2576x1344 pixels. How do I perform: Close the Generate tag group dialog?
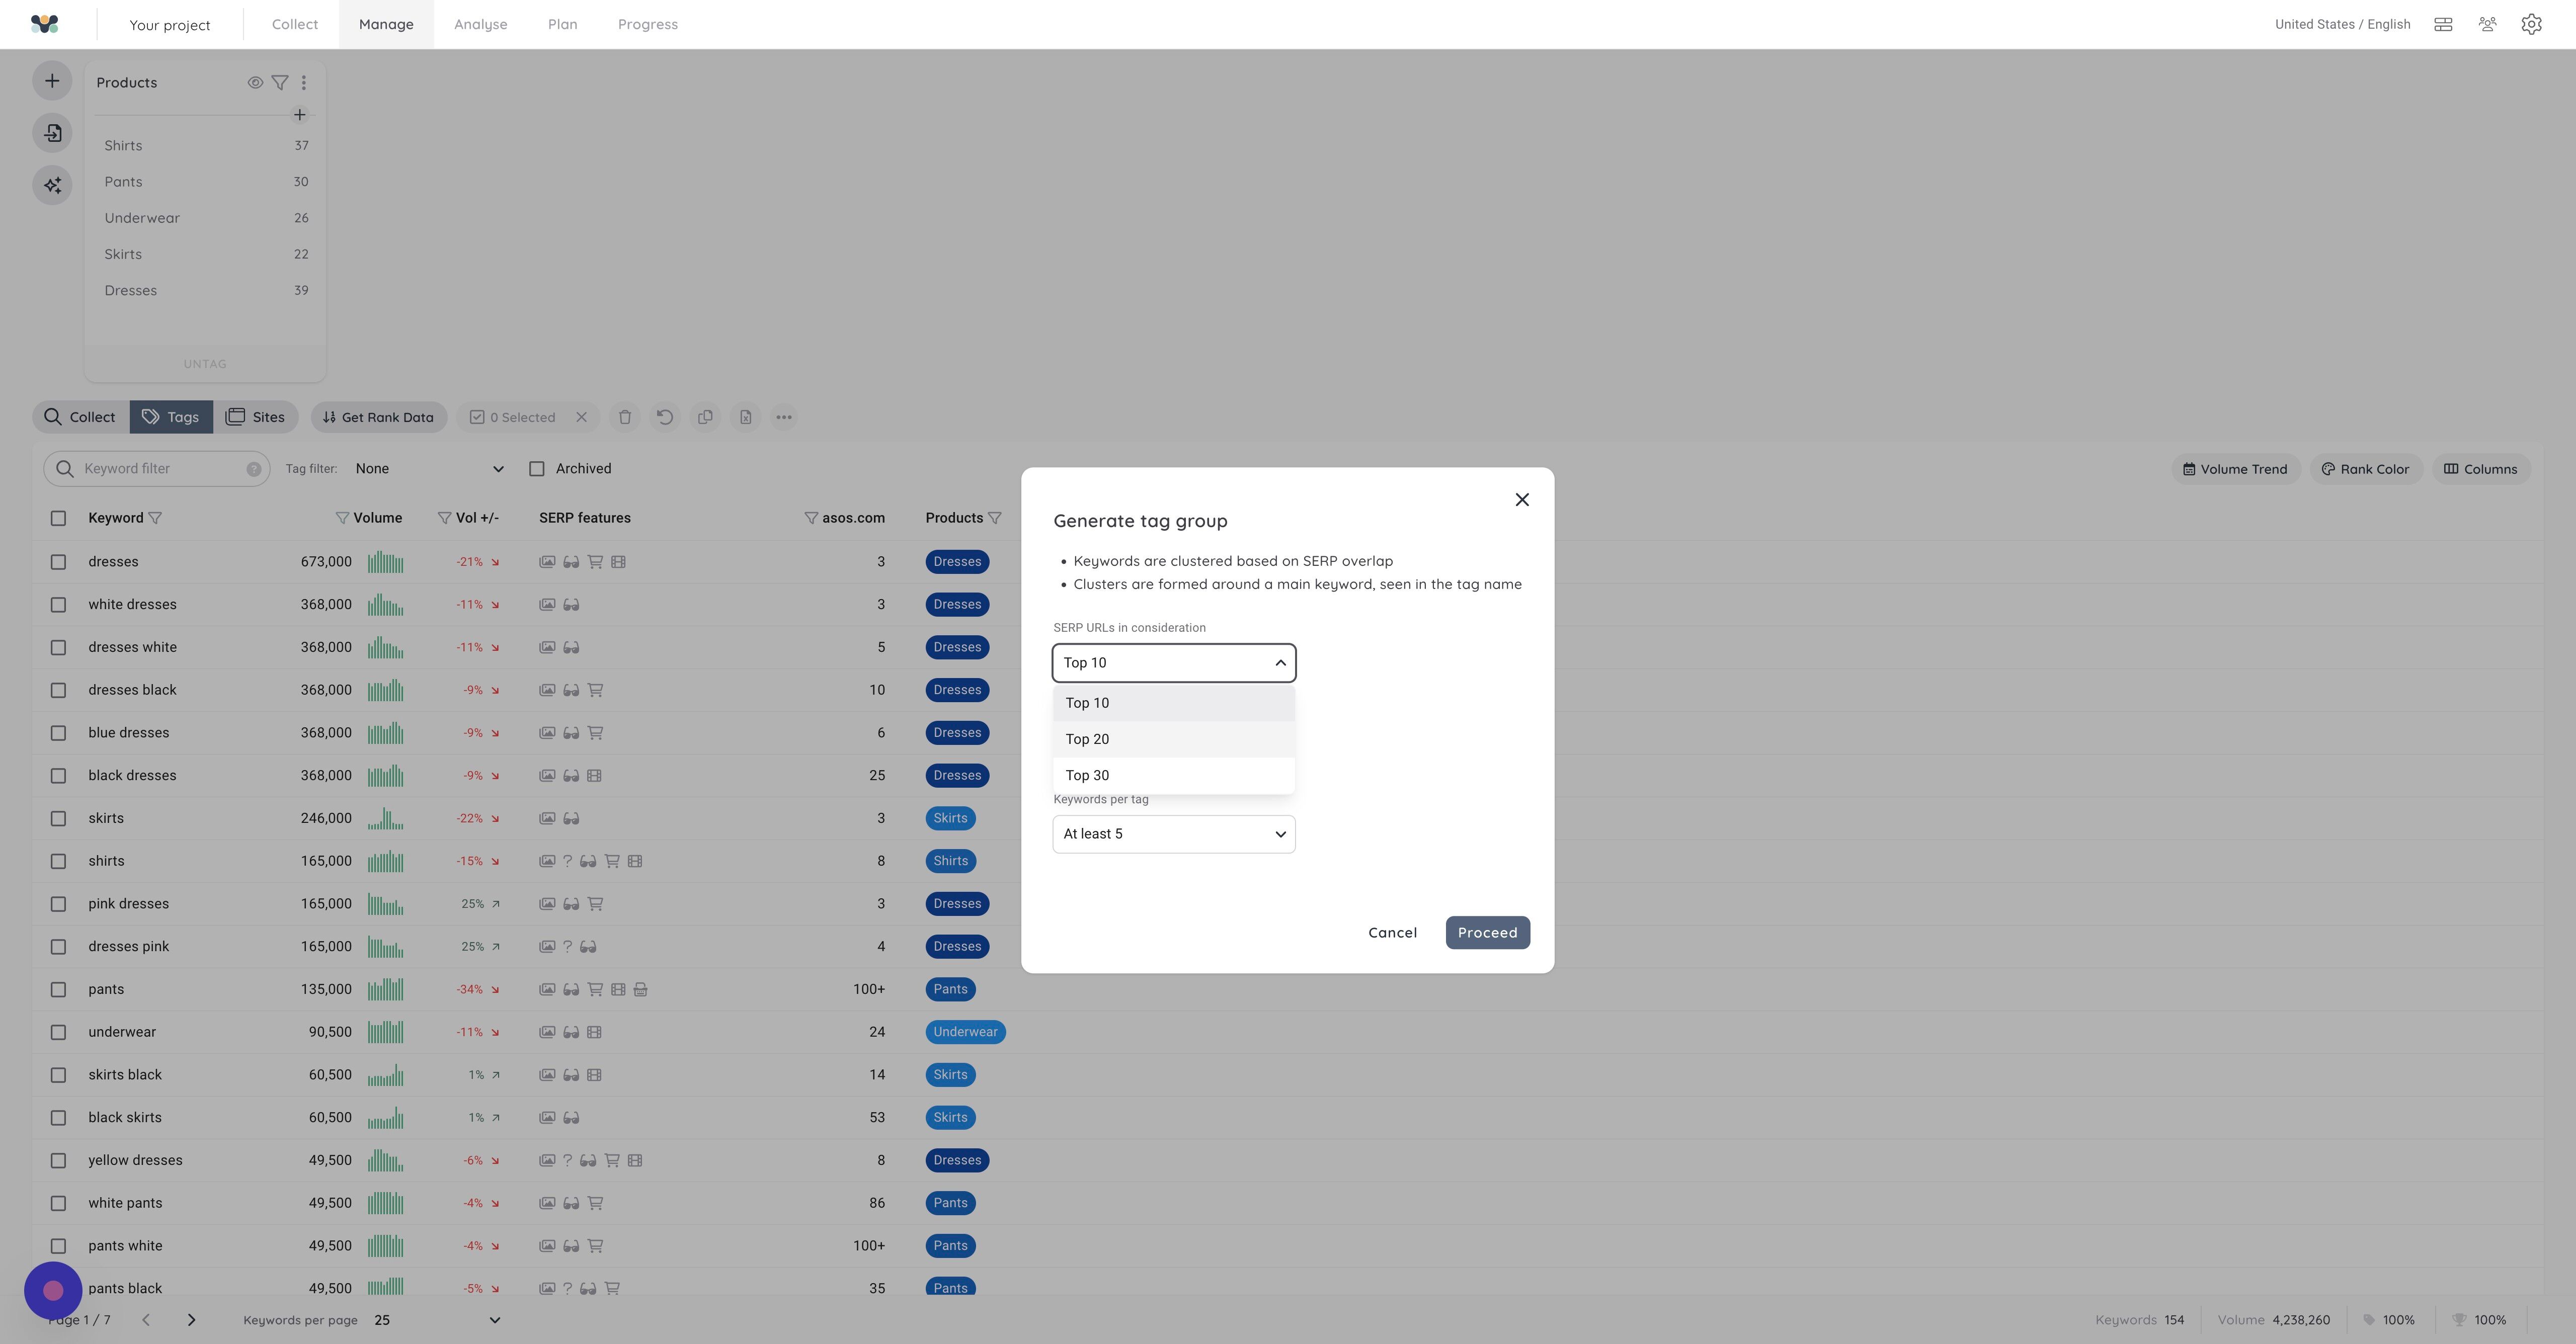tap(1522, 500)
